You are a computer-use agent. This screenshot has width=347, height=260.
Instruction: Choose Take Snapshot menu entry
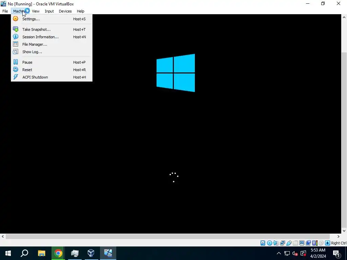(x=52, y=29)
